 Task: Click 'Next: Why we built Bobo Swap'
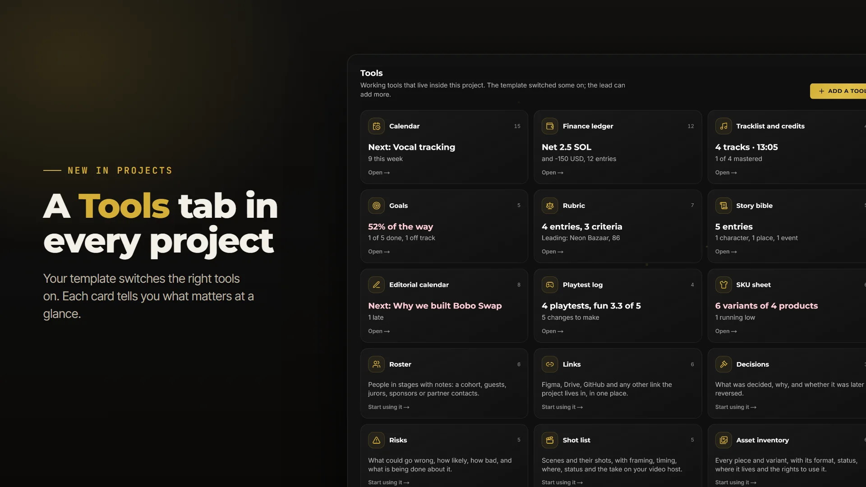pyautogui.click(x=435, y=306)
